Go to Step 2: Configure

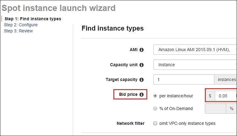click(x=21, y=25)
